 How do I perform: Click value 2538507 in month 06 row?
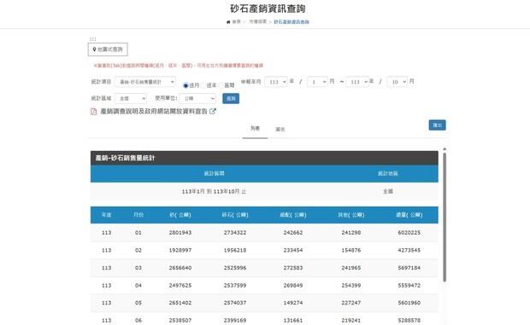(180, 320)
